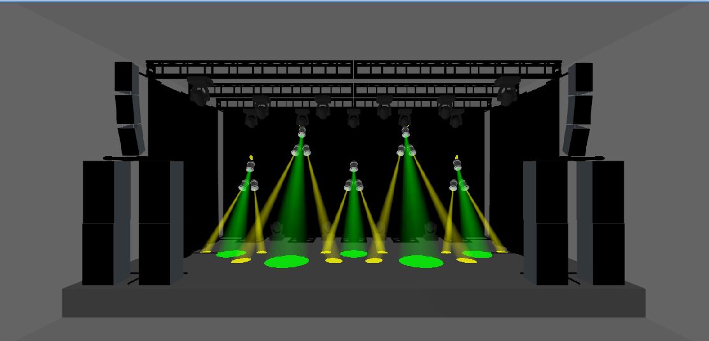Select large moving head at left end of truss
This screenshot has width=709, height=341.
pos(200,91)
